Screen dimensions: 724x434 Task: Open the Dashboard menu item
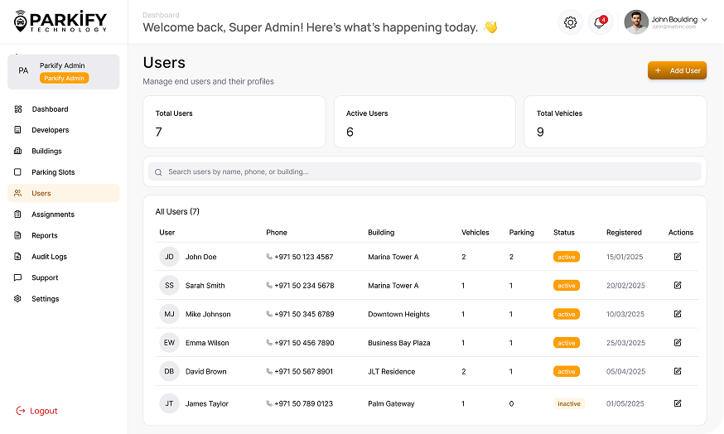(50, 109)
